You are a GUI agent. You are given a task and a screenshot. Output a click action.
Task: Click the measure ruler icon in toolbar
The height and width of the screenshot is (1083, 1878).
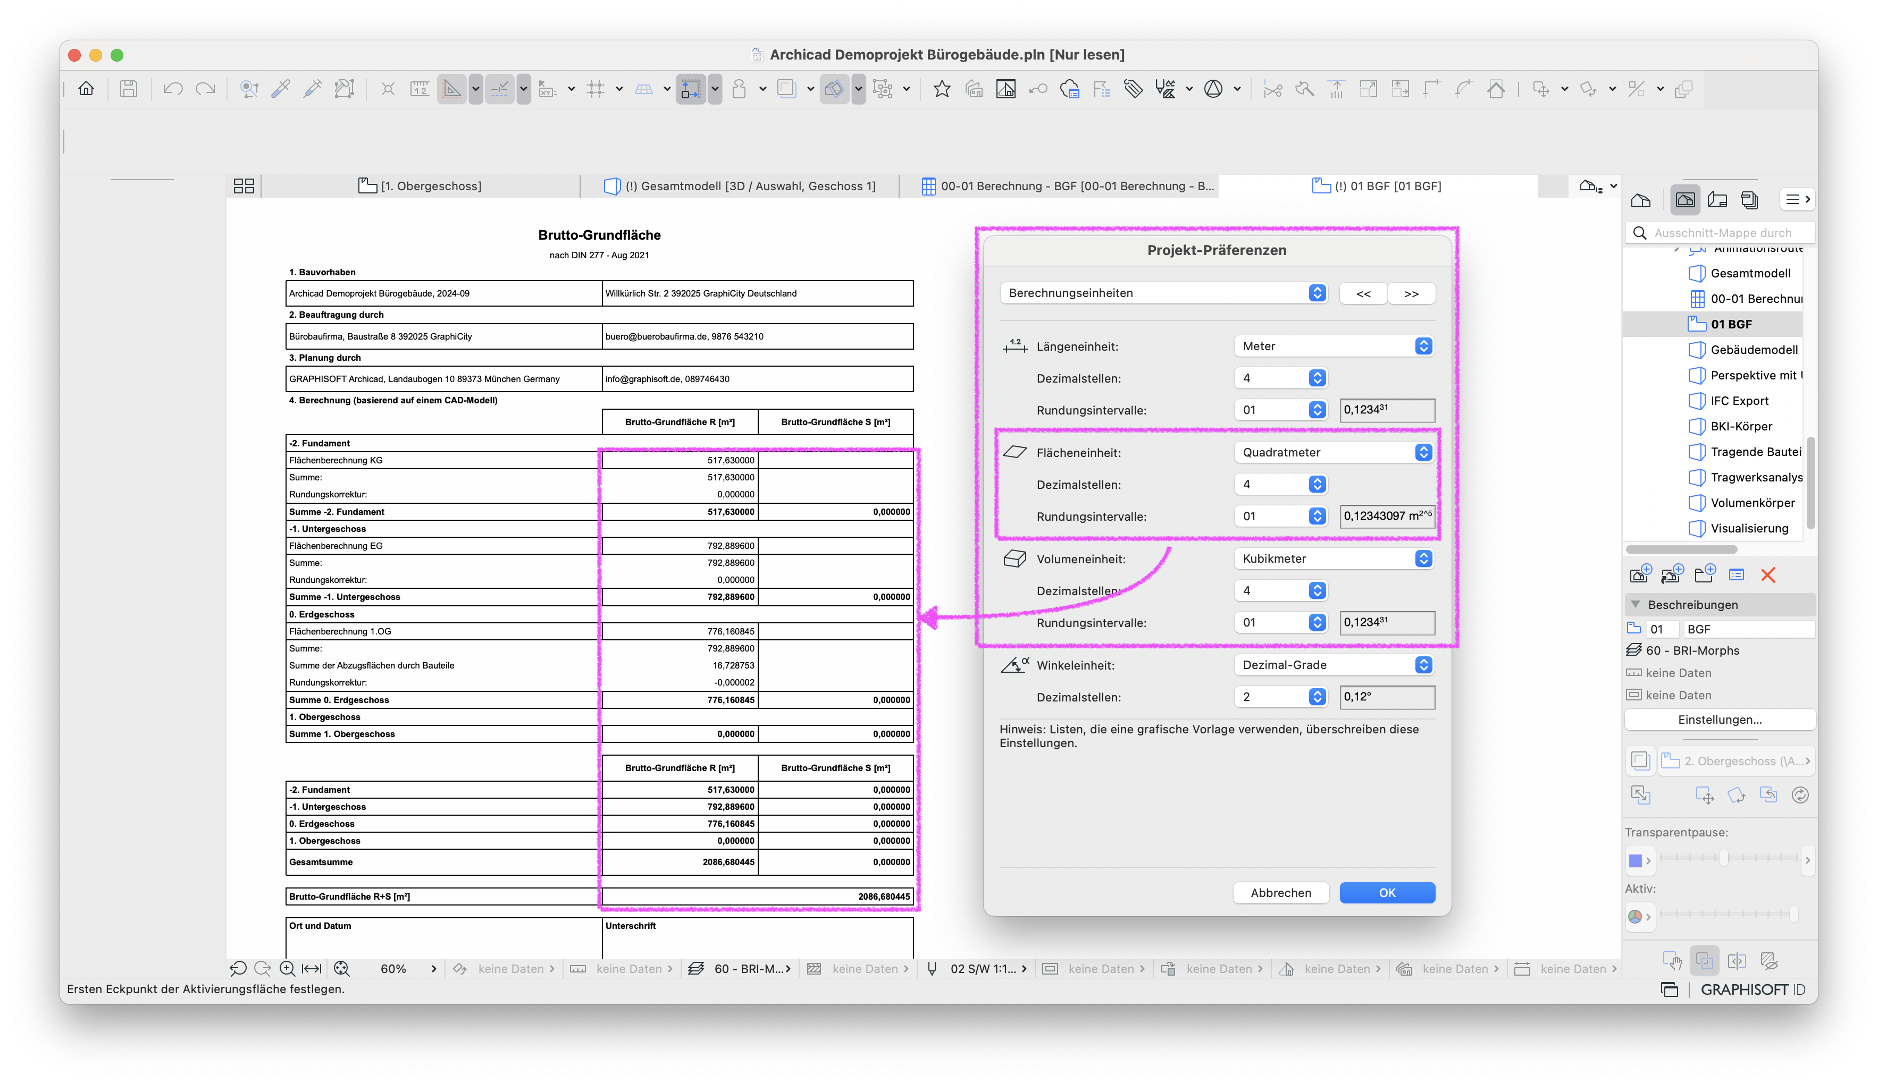pos(420,89)
